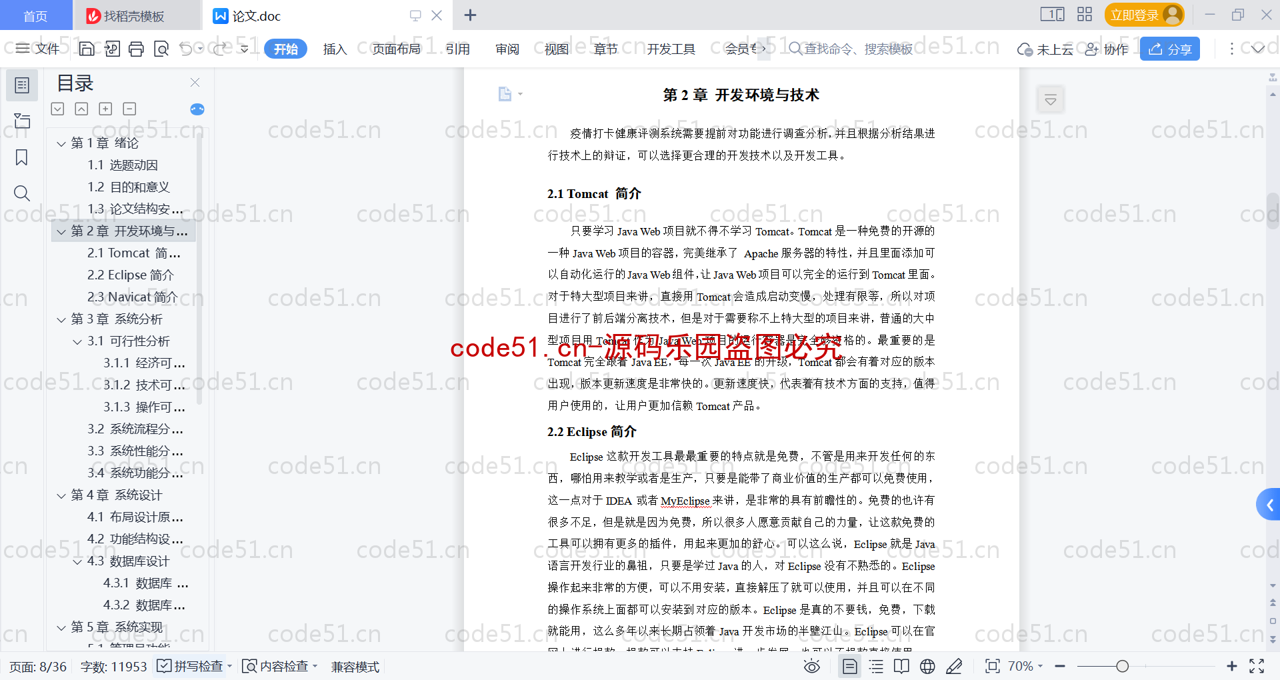
Task: Click the 立即登录 button
Action: (x=1144, y=15)
